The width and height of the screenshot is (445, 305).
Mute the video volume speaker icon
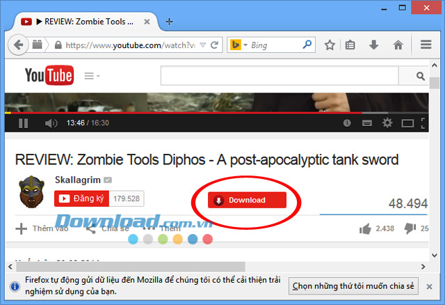(51, 123)
